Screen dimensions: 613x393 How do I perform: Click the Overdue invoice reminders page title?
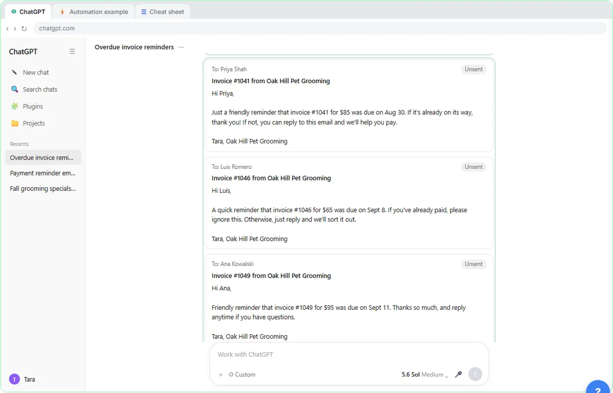134,47
